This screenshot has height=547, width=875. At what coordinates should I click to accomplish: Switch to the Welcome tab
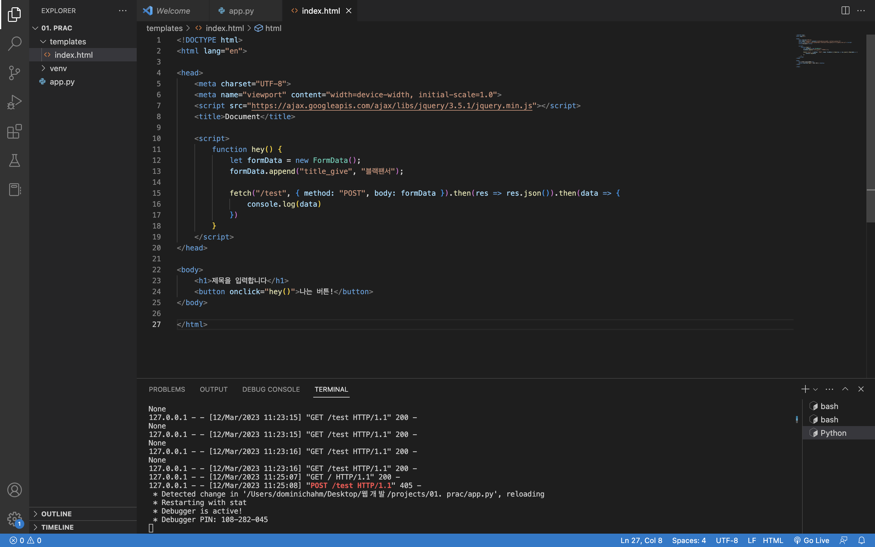point(173,11)
